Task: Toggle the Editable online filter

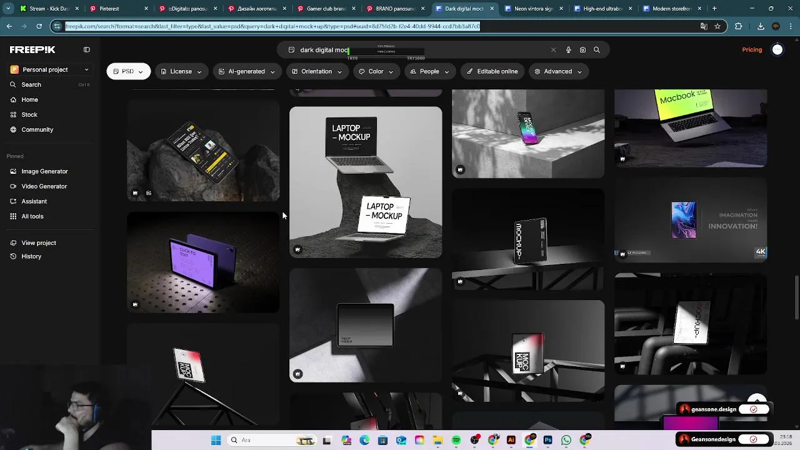Action: click(x=492, y=71)
